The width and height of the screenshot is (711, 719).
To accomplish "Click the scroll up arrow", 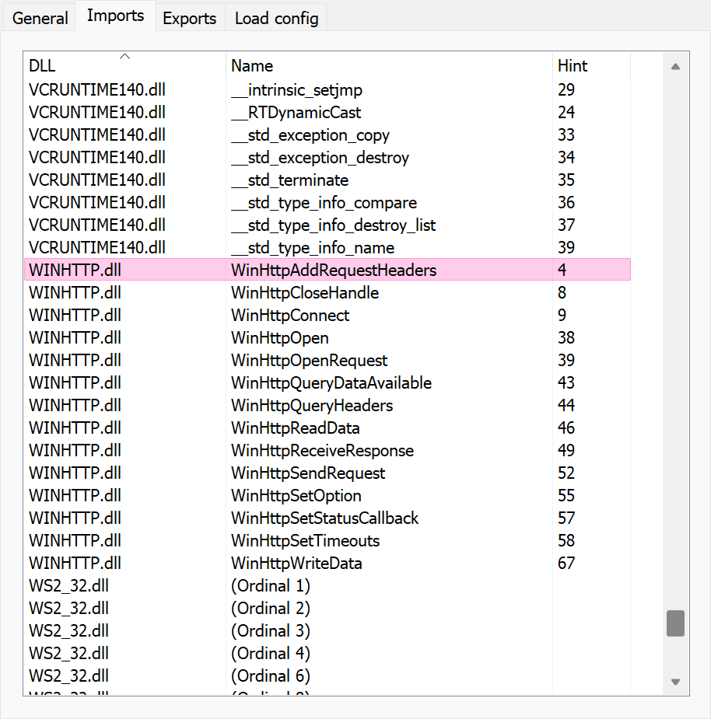I will 675,67.
